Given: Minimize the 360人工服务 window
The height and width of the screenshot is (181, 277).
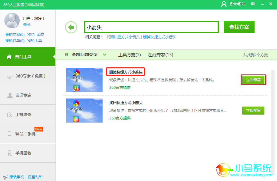Looking at the screenshot, I should [x=262, y=4].
